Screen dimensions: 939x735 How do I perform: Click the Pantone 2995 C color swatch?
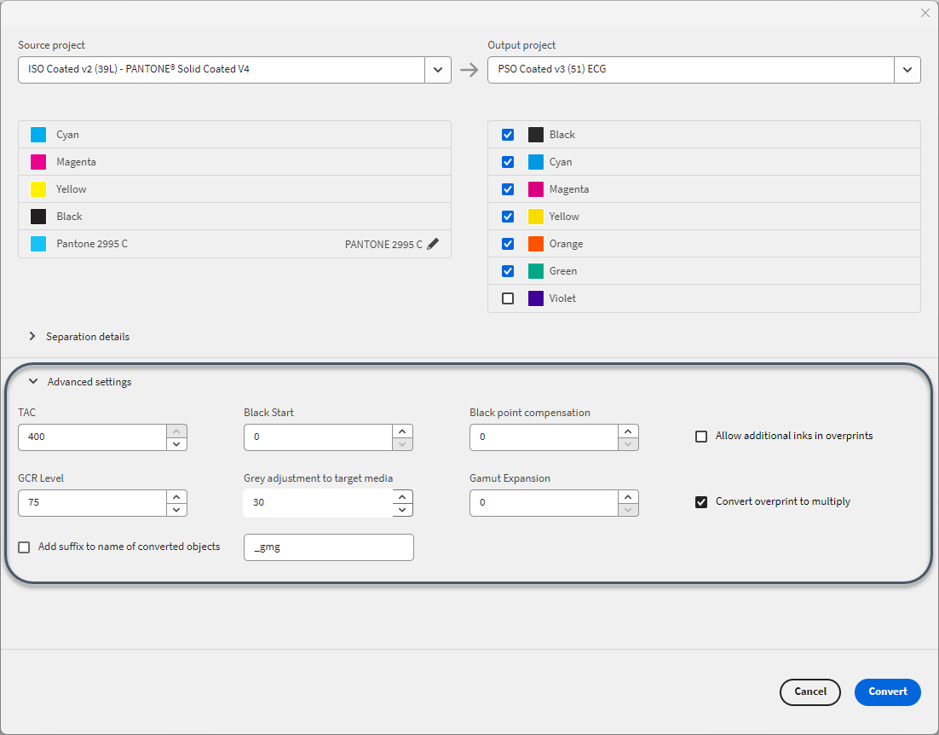(x=38, y=244)
